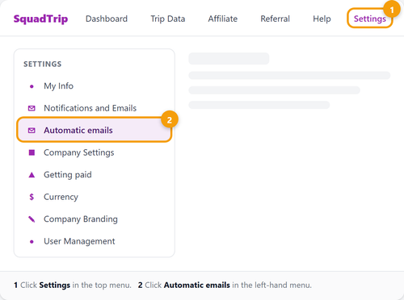Click the dot icon beside My Info
The height and width of the screenshot is (300, 404).
(x=32, y=86)
